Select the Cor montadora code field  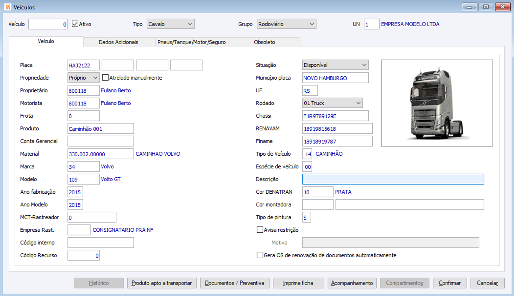(318, 205)
